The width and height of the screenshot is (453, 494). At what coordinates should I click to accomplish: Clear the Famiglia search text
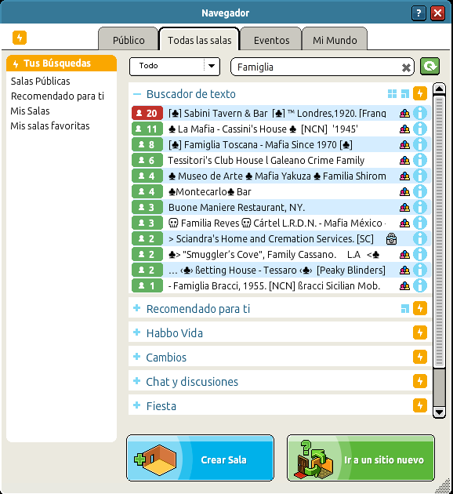[406, 67]
